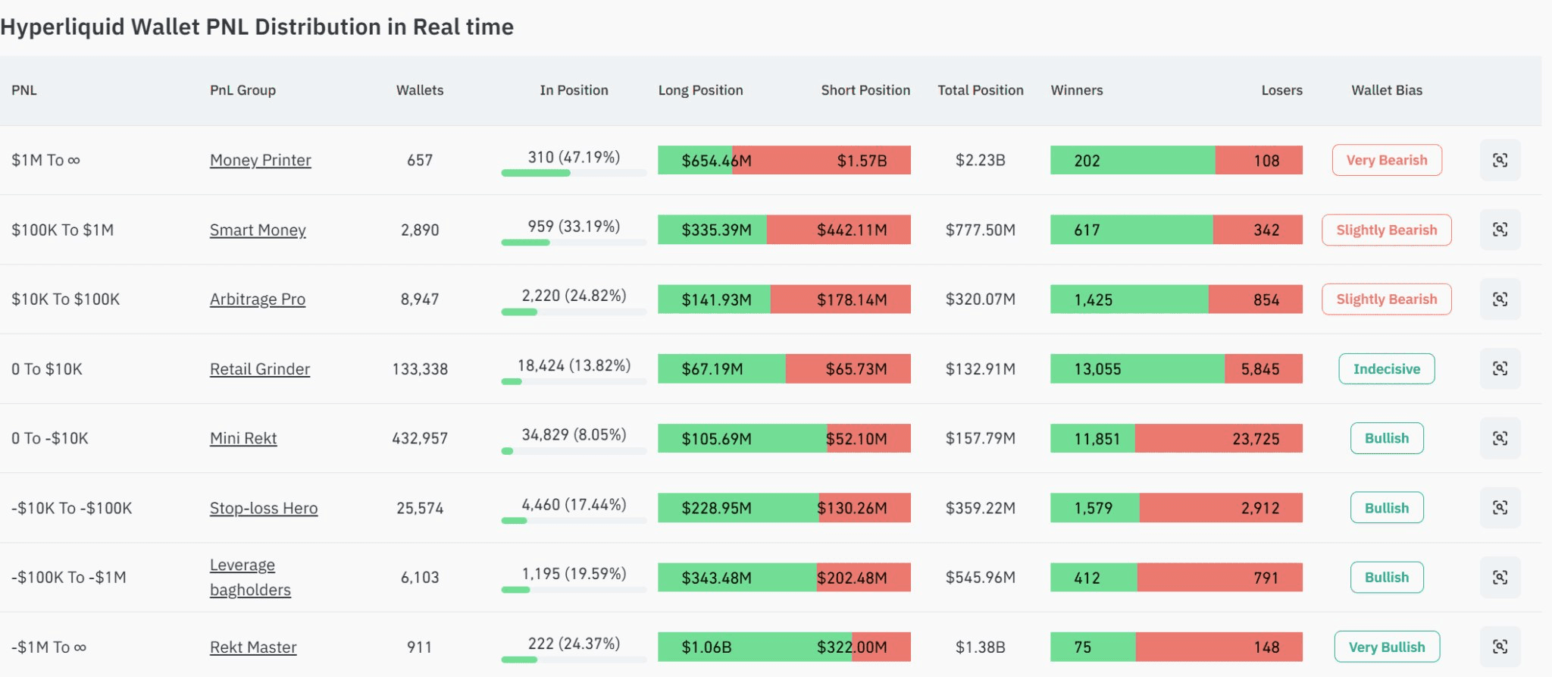Screen dimensions: 1552x677
Task: Click the scan icon in Smart Money row
Action: pyautogui.click(x=1500, y=230)
